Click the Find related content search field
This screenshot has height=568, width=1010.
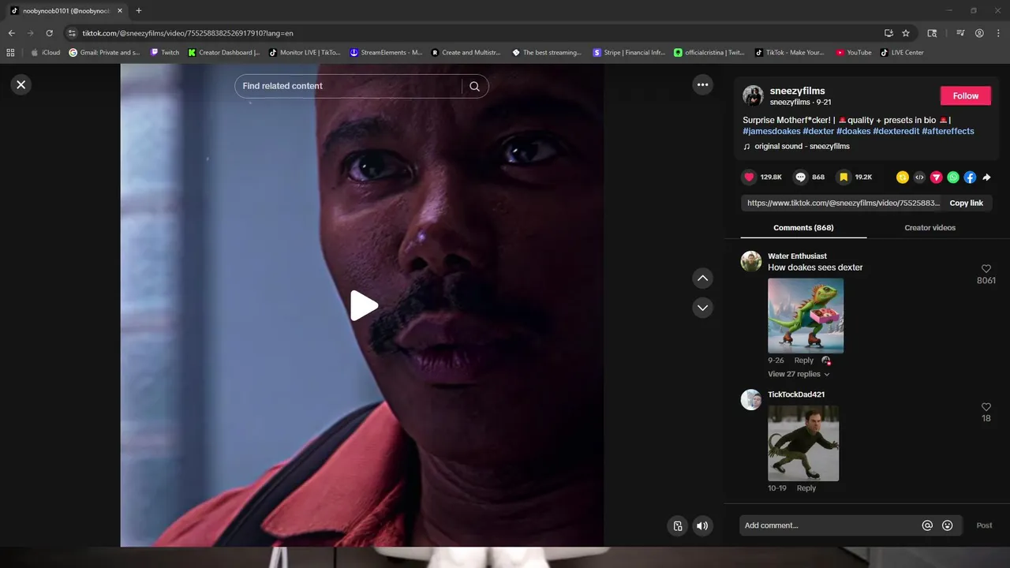350,86
